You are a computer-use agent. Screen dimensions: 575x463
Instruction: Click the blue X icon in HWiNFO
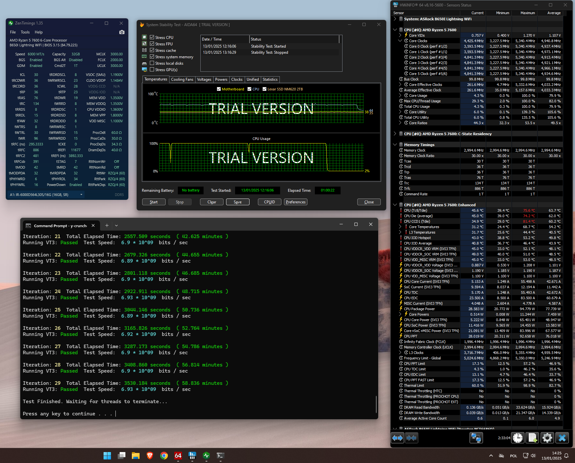[562, 438]
